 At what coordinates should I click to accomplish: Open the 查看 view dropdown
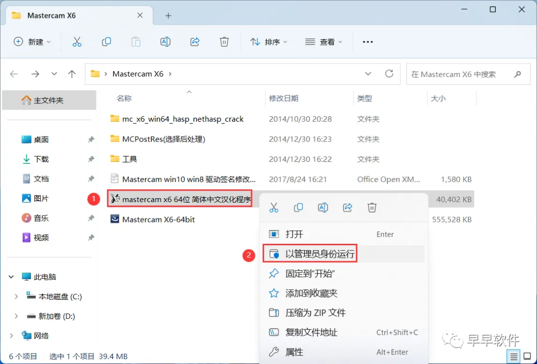(324, 42)
